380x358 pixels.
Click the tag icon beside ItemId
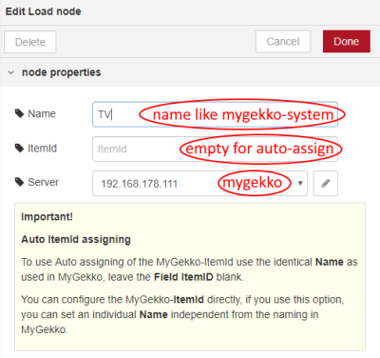coord(19,149)
